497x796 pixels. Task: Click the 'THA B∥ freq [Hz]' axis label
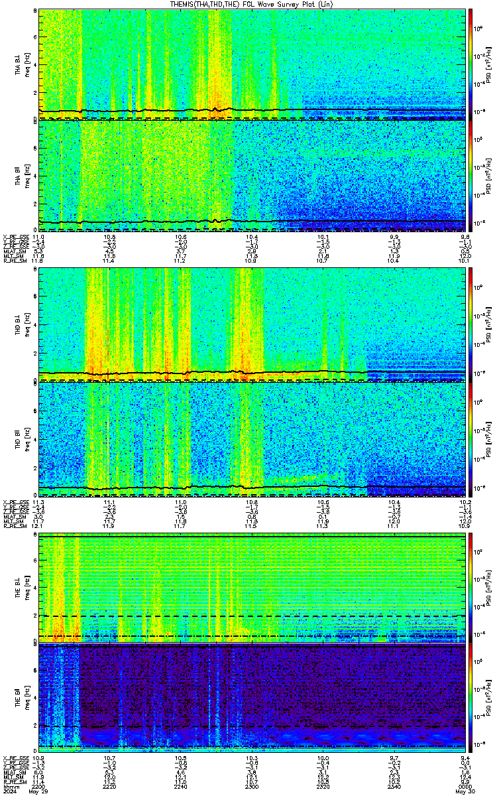23,176
